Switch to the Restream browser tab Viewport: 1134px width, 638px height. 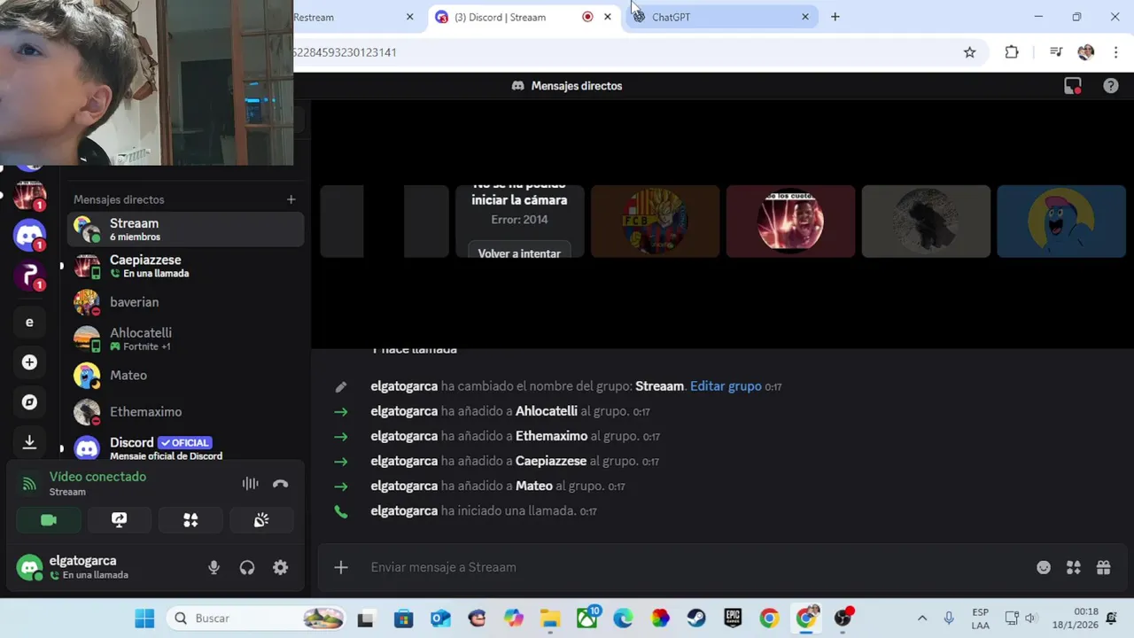click(354, 17)
